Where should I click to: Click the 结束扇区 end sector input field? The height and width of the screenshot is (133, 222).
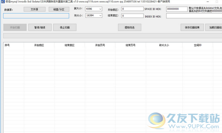pos(132,16)
